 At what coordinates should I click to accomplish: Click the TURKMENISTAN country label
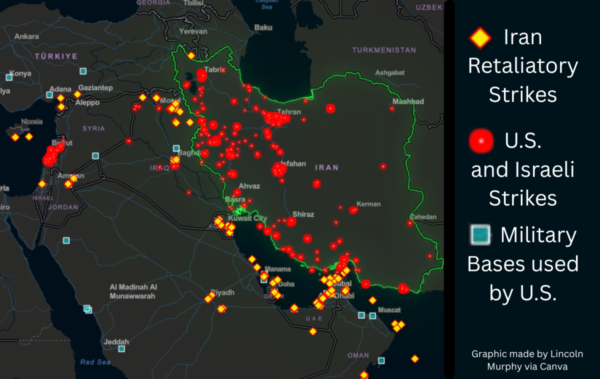384,50
